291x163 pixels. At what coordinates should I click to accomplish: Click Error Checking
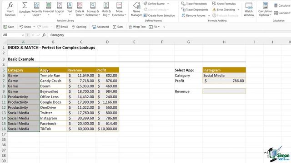coord(224,10)
